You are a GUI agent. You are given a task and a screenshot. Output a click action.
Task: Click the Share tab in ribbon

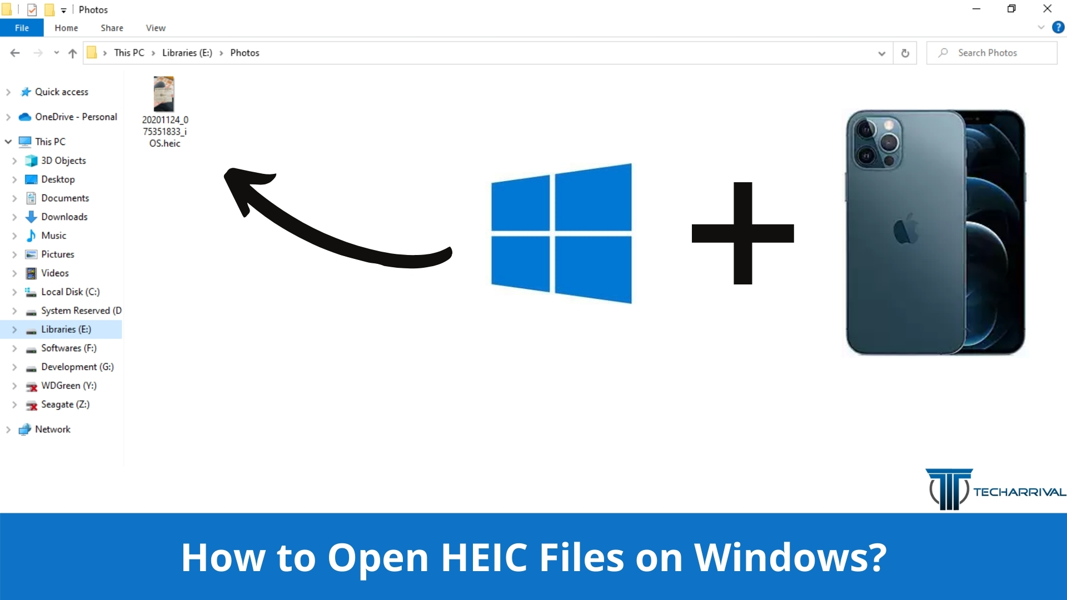click(x=111, y=28)
